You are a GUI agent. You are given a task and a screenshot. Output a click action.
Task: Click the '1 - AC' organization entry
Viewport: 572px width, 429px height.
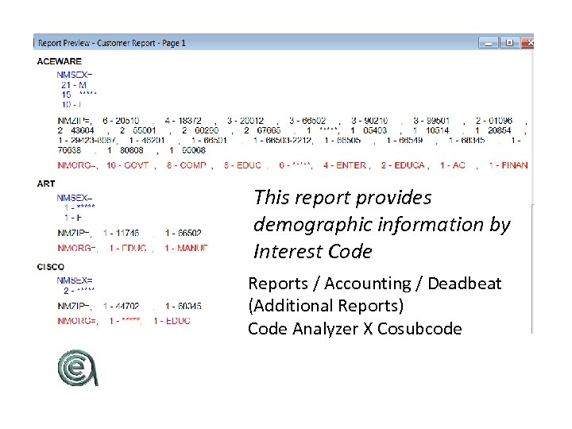[453, 165]
